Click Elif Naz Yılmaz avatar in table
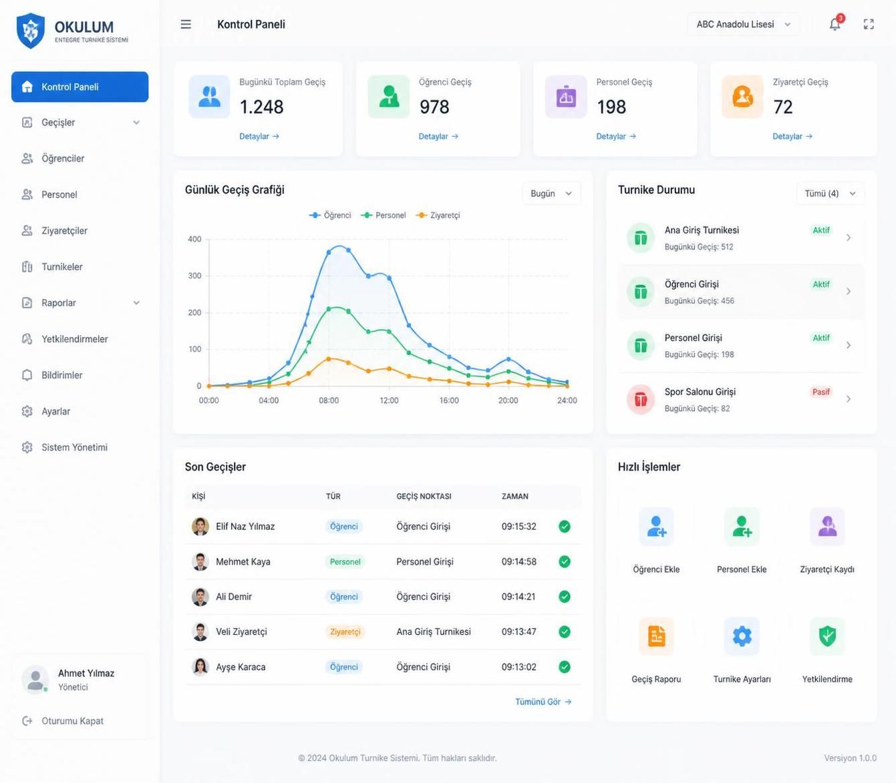This screenshot has height=783, width=896. (x=200, y=526)
